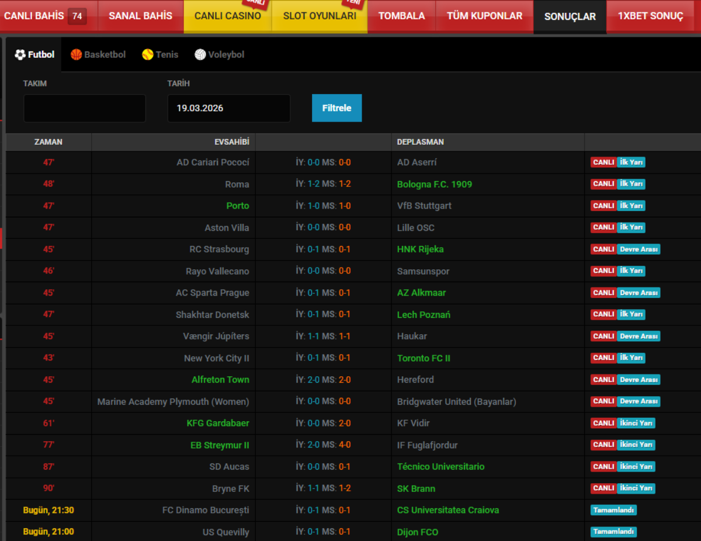Viewport: 701px width, 541px height.
Task: Open the CANLI BAHİS menu
Action: point(48,16)
